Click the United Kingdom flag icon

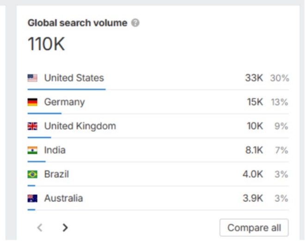pos(32,126)
